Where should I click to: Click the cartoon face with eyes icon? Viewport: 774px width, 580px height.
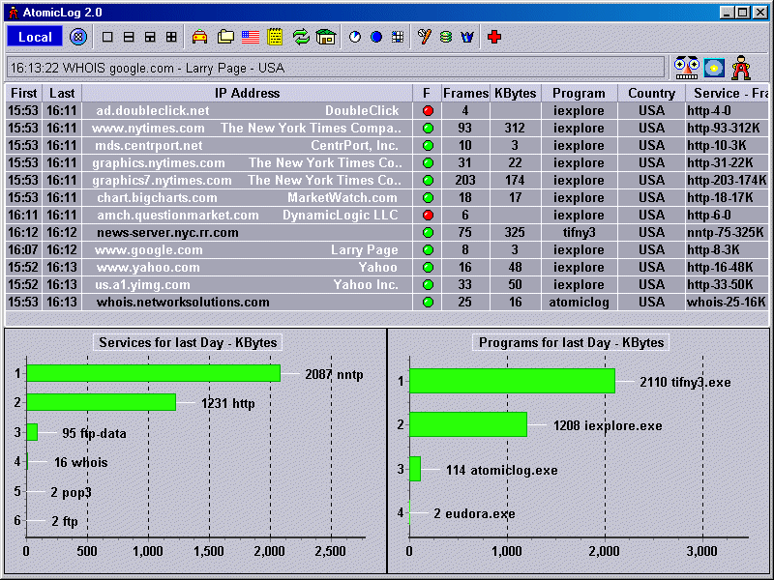pos(687,68)
